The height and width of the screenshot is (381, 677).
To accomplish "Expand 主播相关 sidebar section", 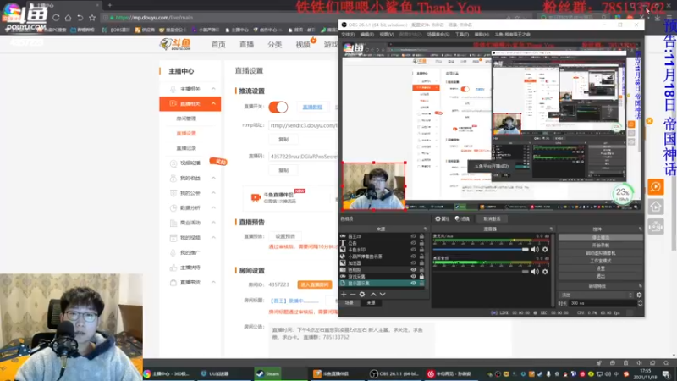I will click(x=213, y=89).
